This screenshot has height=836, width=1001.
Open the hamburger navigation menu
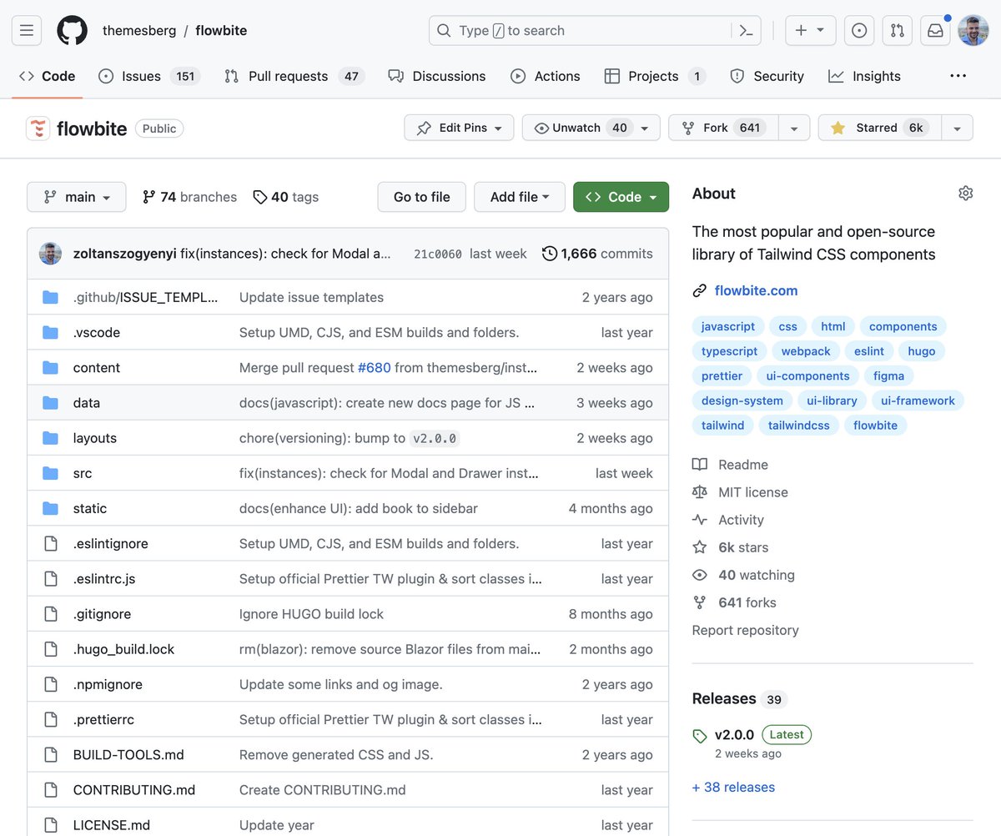pyautogui.click(x=27, y=31)
